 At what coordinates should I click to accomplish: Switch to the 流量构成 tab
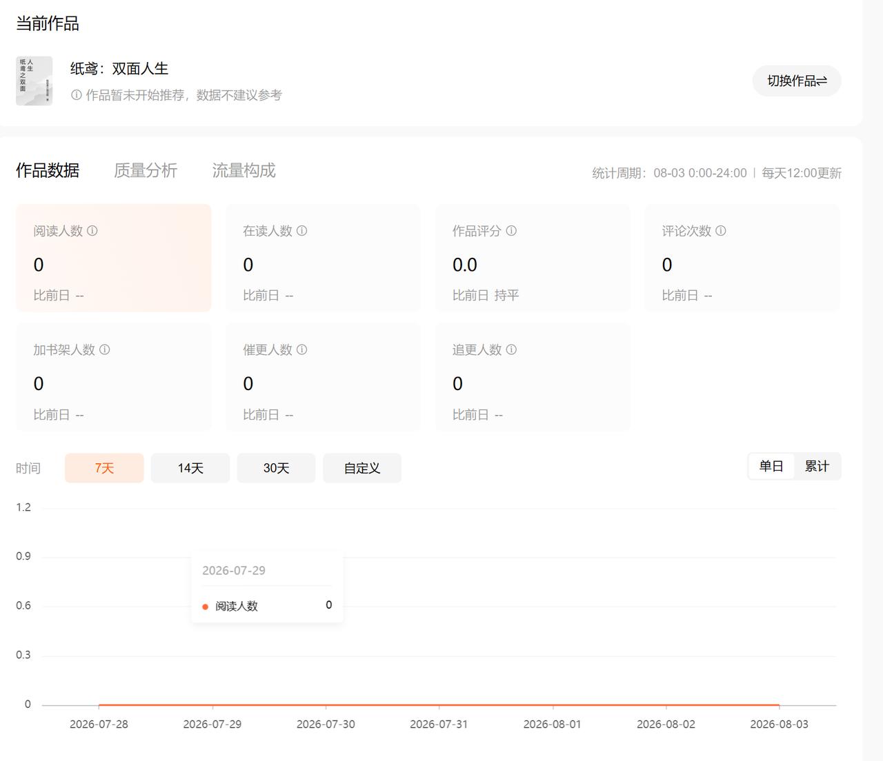click(x=244, y=170)
